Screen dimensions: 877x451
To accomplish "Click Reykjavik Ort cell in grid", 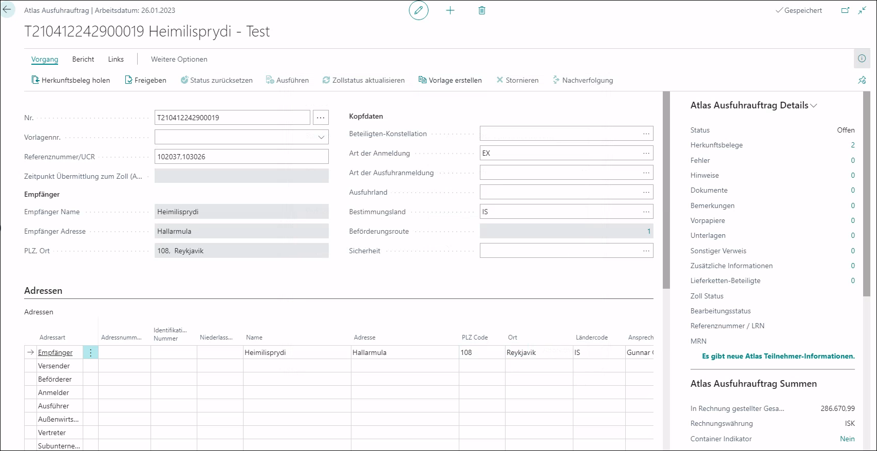I will (x=539, y=352).
